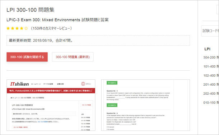This screenshot has width=219, height=135.
Task: Click the first rating star
Action: (x=8, y=28)
